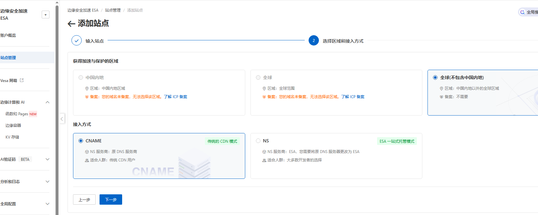Expand the 全局配置 section

47,204
